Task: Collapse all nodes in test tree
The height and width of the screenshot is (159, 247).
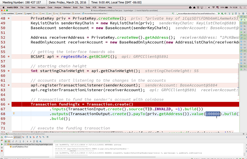Action: [24, 141]
